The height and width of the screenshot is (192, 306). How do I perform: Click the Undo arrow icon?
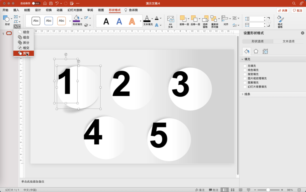point(57,3)
